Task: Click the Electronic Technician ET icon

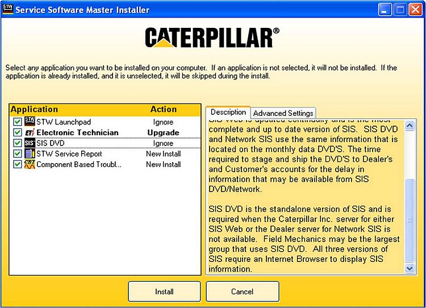Action: click(x=30, y=132)
